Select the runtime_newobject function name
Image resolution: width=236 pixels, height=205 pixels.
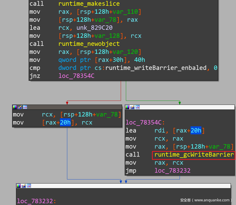[89, 44]
